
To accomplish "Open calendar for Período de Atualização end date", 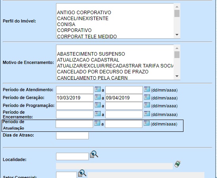I will [x=146, y=123].
